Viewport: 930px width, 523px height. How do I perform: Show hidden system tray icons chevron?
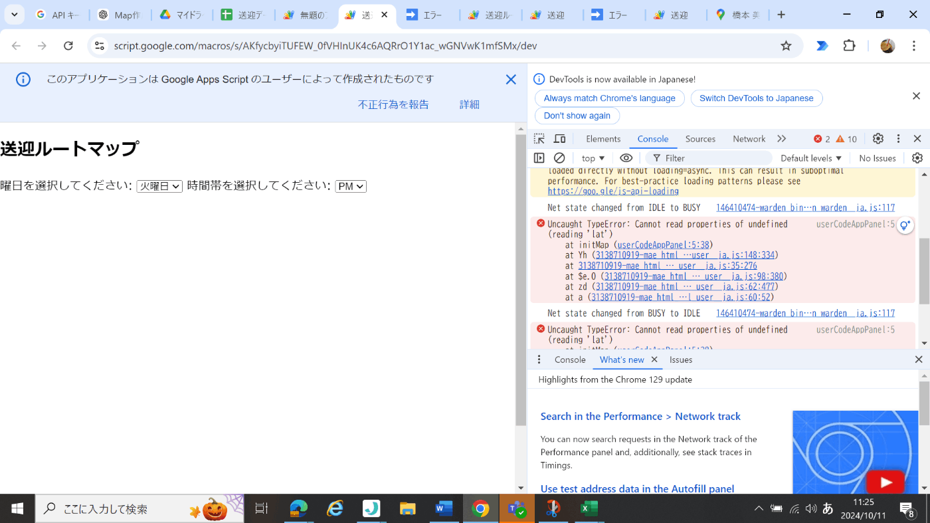click(759, 509)
